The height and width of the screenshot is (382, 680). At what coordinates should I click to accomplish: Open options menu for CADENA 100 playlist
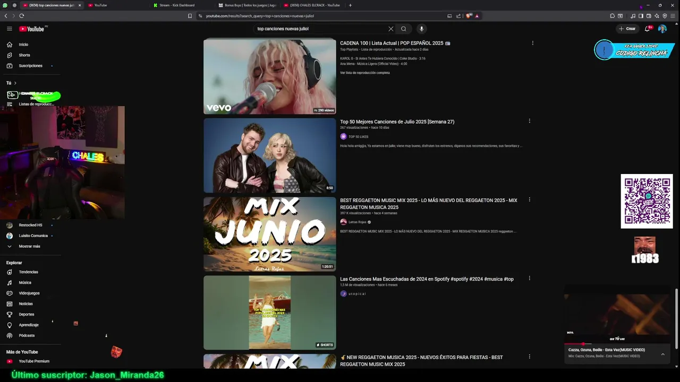532,43
